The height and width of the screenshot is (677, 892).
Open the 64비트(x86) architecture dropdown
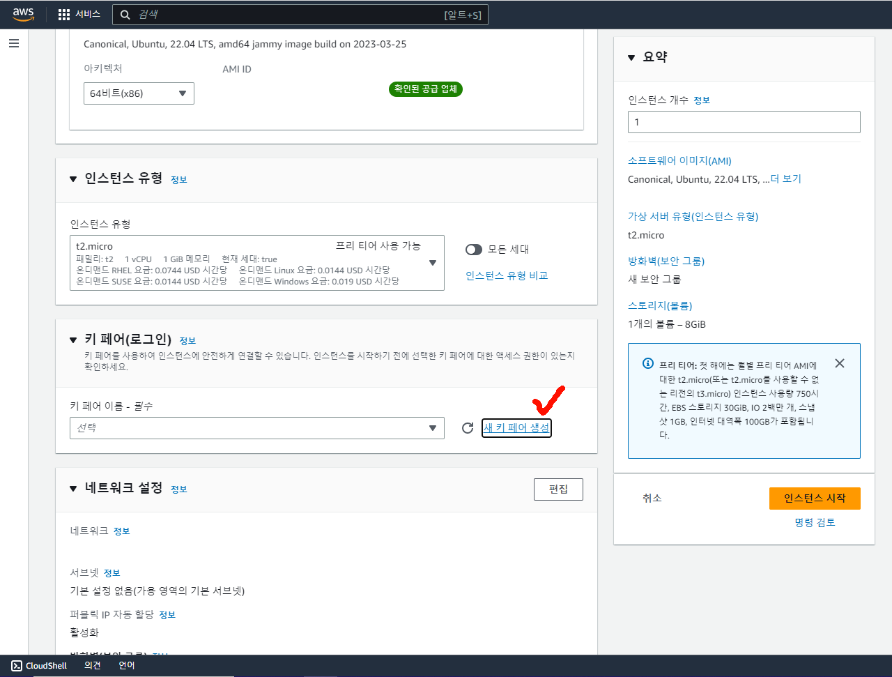click(x=139, y=93)
